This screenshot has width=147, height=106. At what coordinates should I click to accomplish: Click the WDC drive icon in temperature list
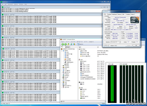coord(81,79)
